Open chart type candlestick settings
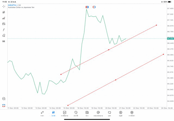The image size is (174, 121). point(4,12)
